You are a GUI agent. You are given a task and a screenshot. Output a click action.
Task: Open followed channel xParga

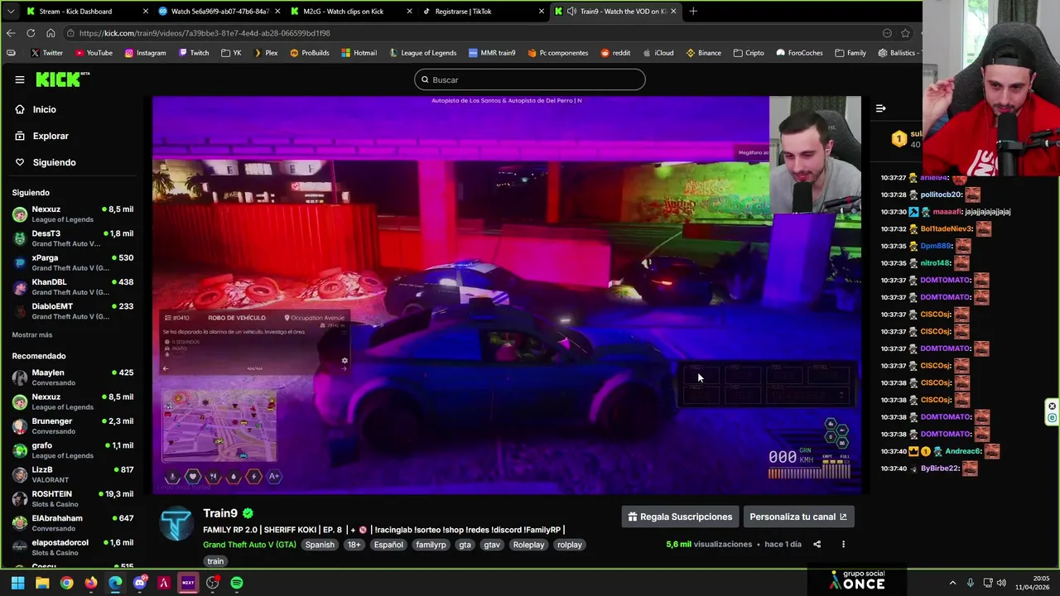click(73, 262)
